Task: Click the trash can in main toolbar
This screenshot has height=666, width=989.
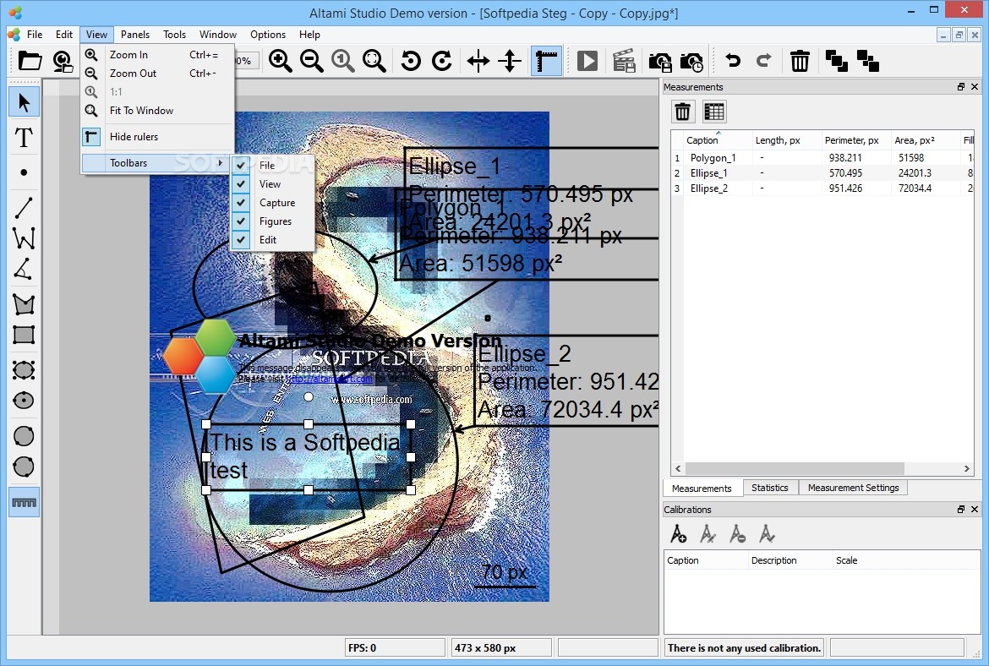Action: [x=800, y=61]
